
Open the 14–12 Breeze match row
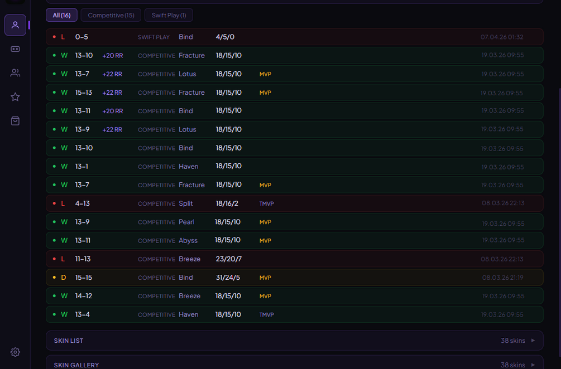click(x=294, y=296)
